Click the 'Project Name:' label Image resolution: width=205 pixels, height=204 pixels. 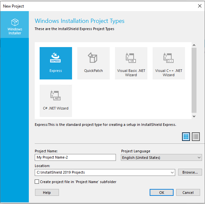tap(46, 151)
